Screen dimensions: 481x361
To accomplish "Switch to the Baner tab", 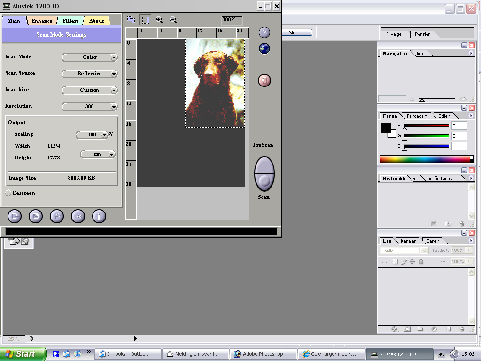I will pyautogui.click(x=433, y=241).
